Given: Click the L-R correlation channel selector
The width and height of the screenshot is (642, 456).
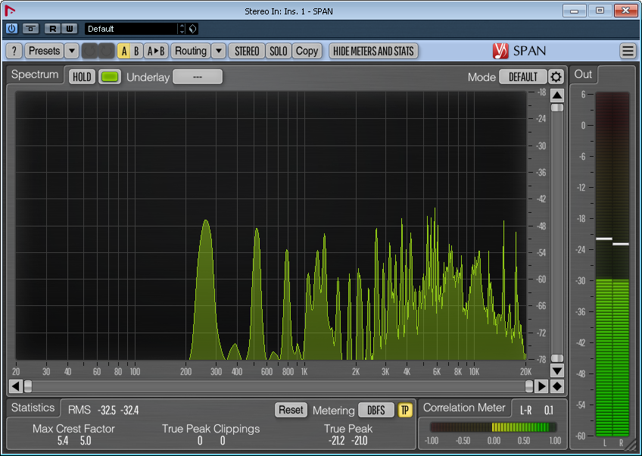Looking at the screenshot, I should [x=525, y=410].
